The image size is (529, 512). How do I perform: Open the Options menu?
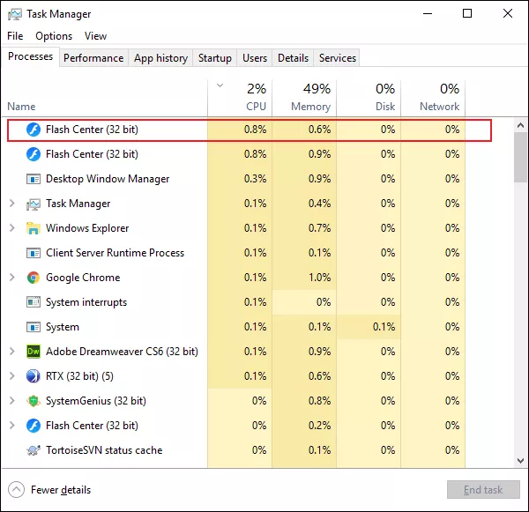pos(54,36)
